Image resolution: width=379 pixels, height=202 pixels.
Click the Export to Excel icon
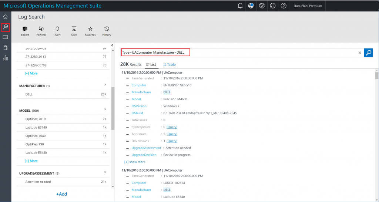25,29
